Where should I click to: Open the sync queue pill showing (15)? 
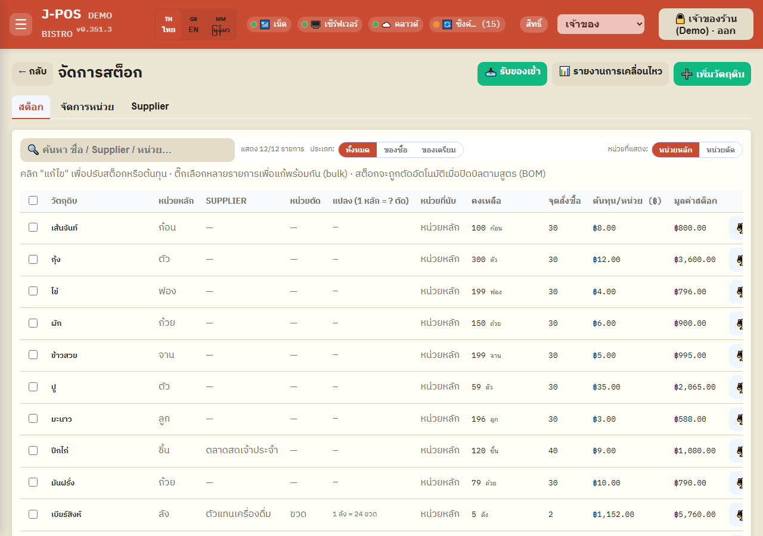coord(467,24)
